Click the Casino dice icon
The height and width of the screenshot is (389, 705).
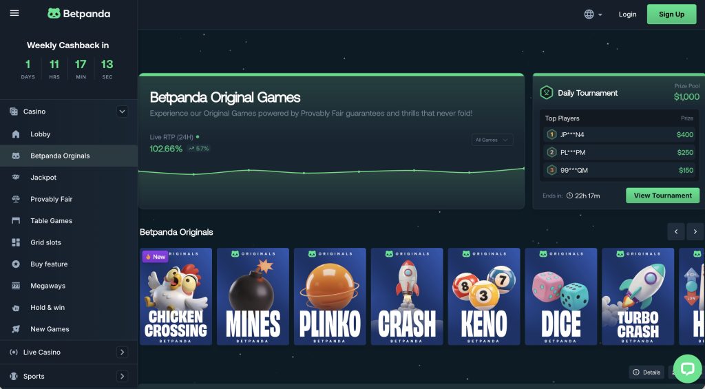tap(14, 112)
